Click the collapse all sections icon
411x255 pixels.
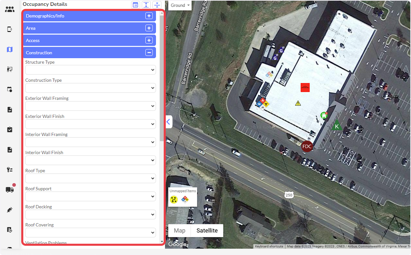pos(157,5)
